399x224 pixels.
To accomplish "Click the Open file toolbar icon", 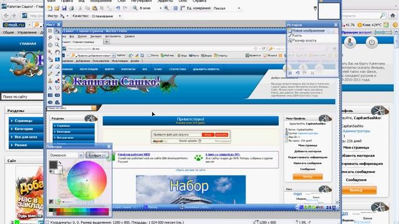I will 57,8.
